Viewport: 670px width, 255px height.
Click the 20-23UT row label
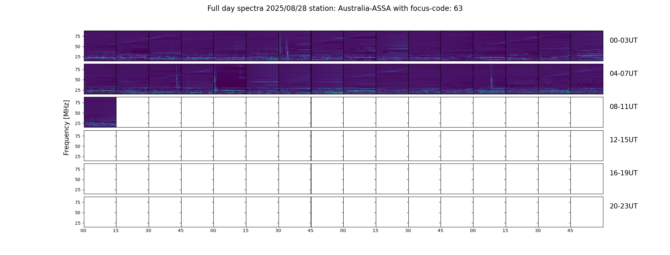point(623,206)
